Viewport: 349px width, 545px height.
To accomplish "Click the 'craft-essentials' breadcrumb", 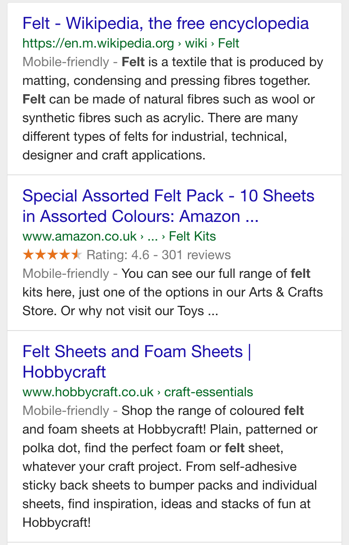I will click(208, 392).
